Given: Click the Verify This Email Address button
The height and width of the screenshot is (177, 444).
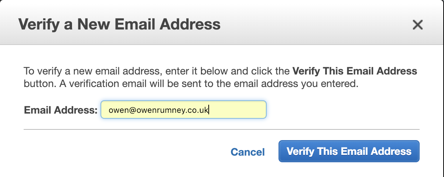Looking at the screenshot, I should (349, 151).
